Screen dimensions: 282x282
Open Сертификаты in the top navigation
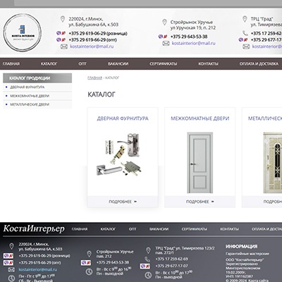(164, 63)
